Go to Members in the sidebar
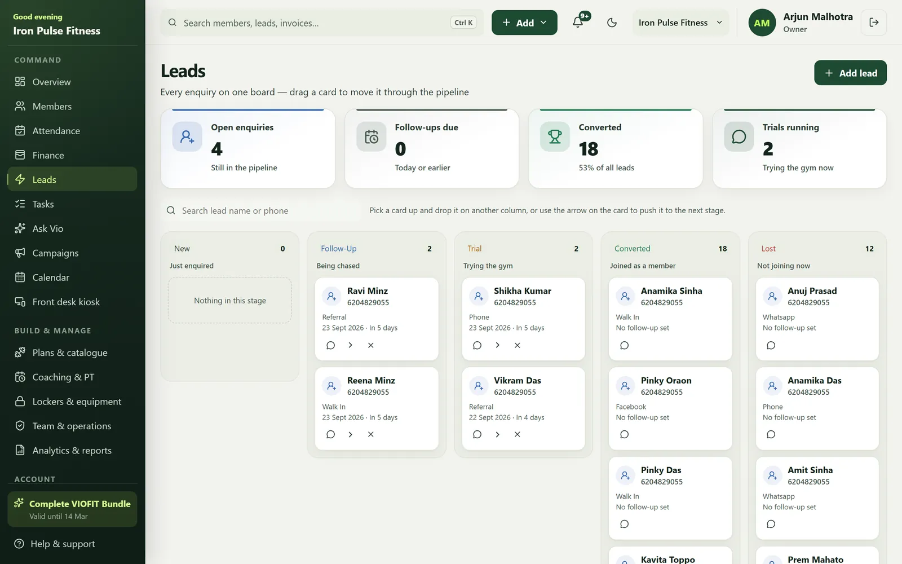This screenshot has width=902, height=564. point(72,106)
